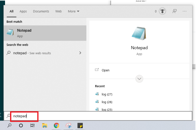This screenshot has height=130, width=196.
Task: Click the Search the web heading
Action: [x=17, y=45]
